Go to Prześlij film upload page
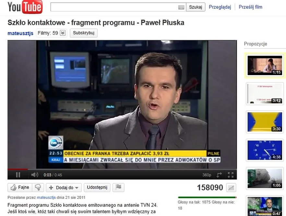286x216 pixels. [250, 7]
